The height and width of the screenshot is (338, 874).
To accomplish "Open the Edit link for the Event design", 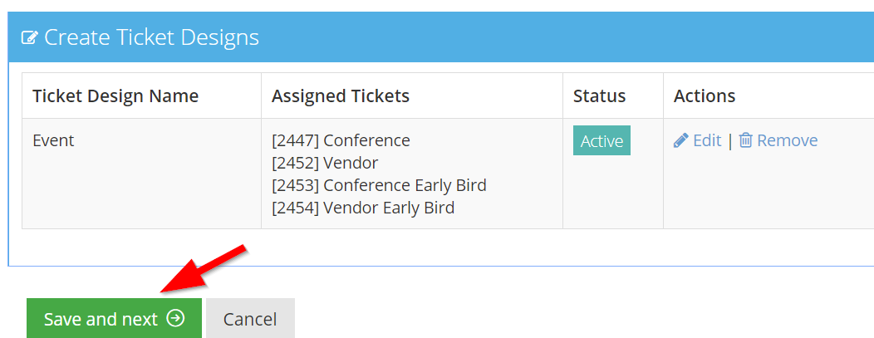I will [706, 140].
